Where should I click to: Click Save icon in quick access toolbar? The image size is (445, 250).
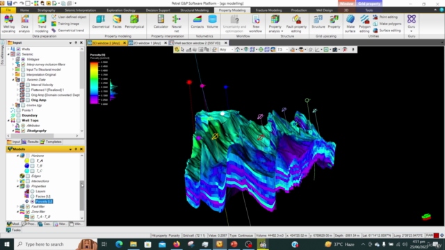9,3
